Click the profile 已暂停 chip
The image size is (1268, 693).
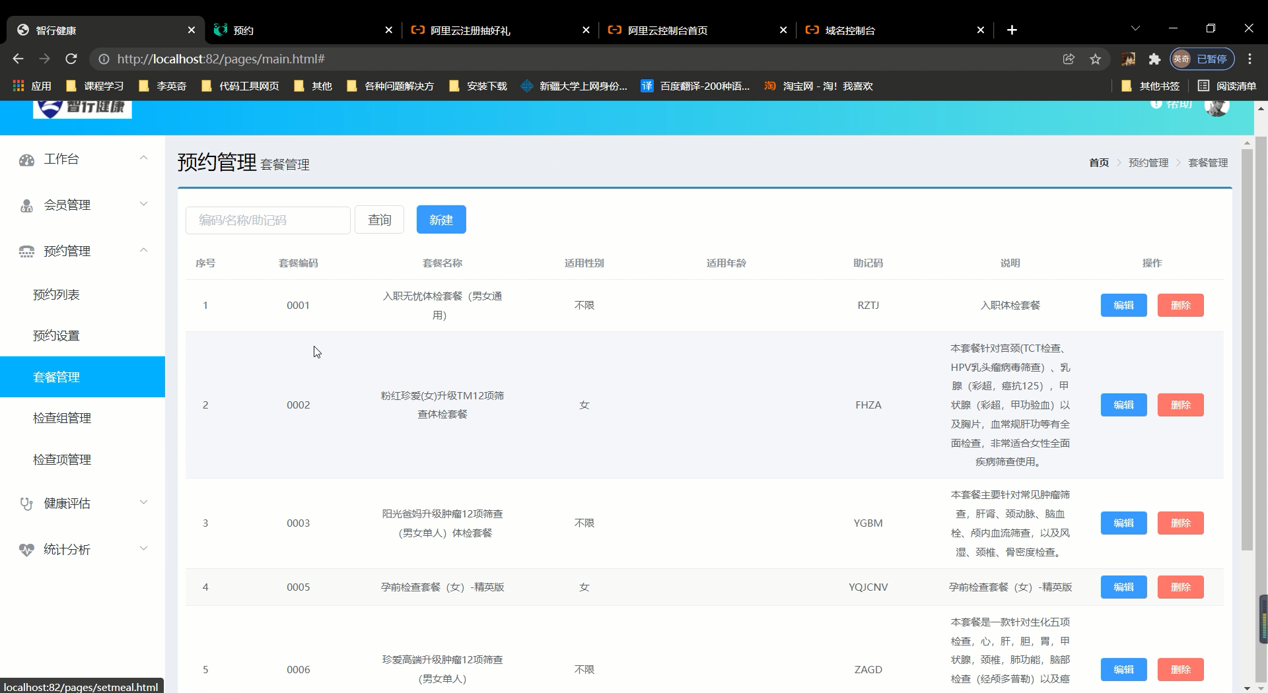point(1202,59)
